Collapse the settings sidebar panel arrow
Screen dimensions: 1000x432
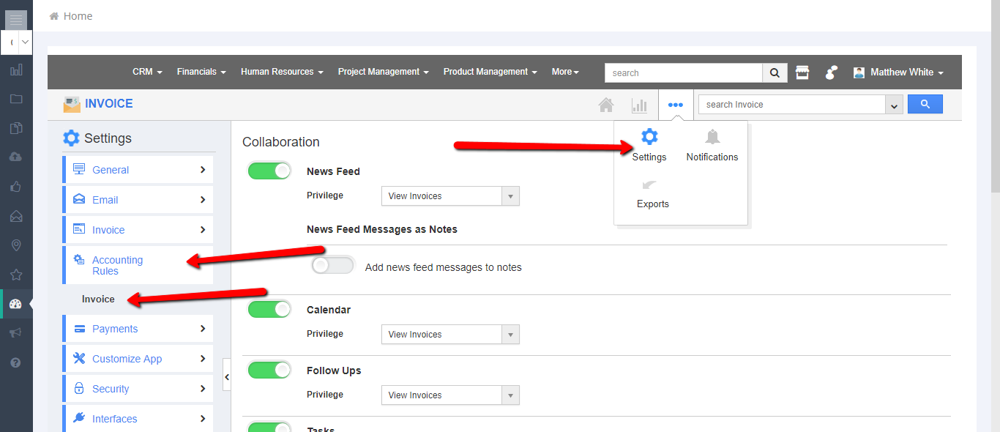(x=226, y=376)
